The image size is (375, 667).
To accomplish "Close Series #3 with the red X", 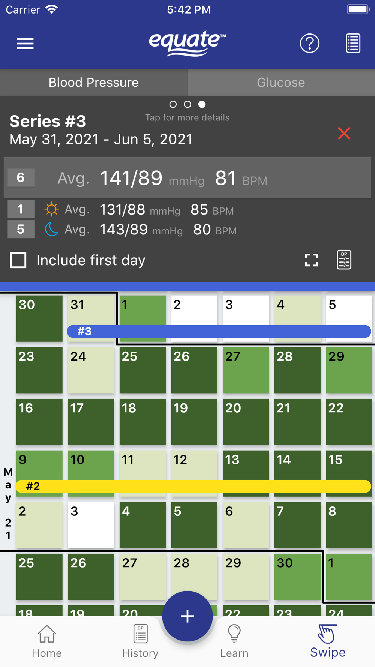I will [x=344, y=133].
